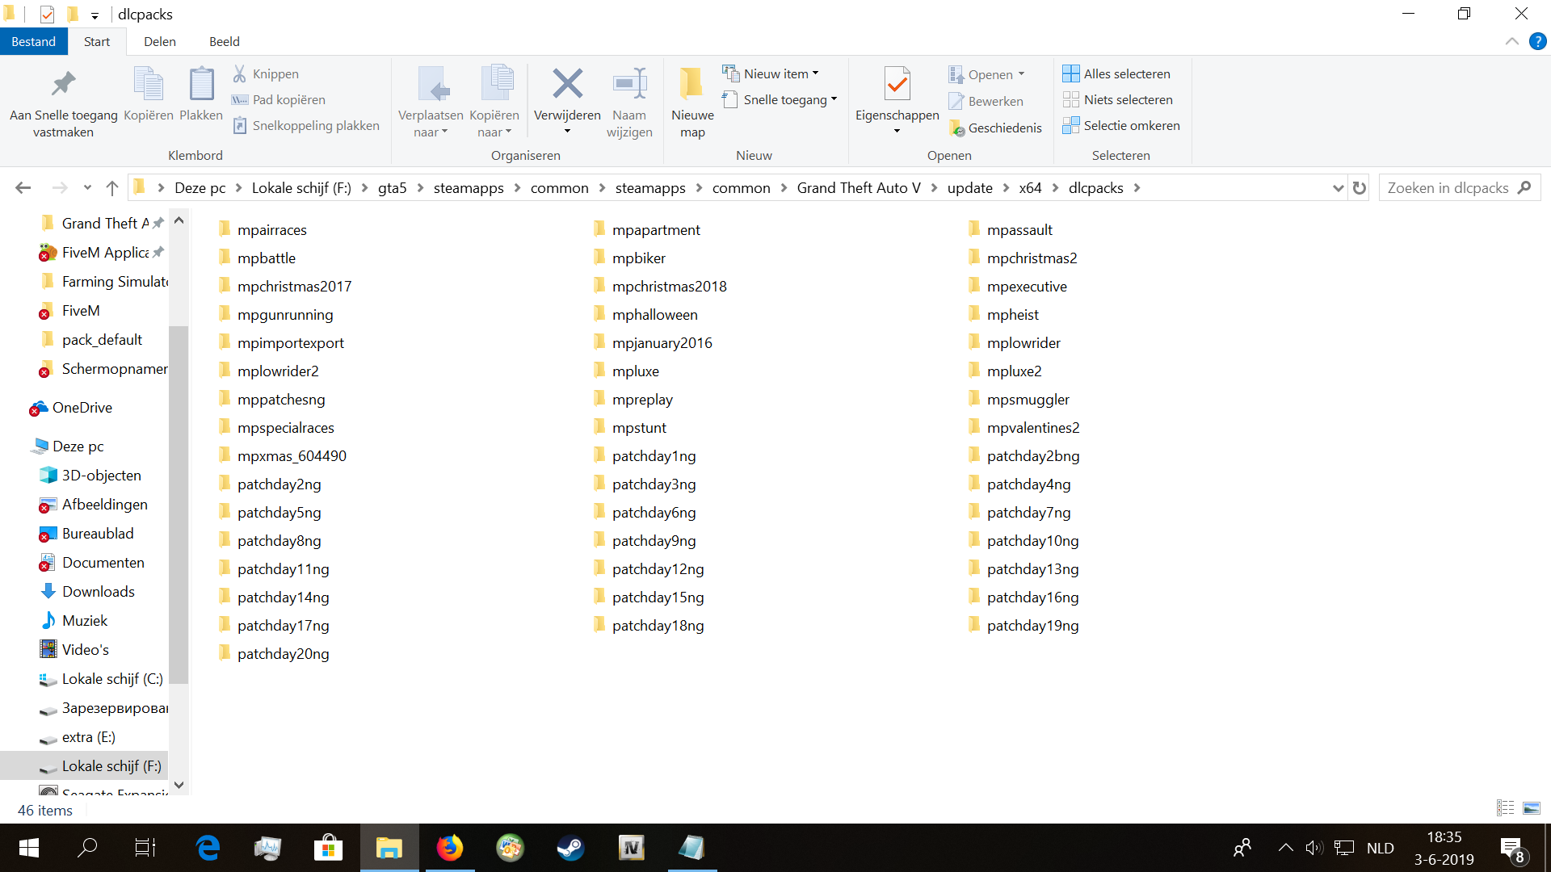Click the Geschiedenis history icon

(957, 128)
